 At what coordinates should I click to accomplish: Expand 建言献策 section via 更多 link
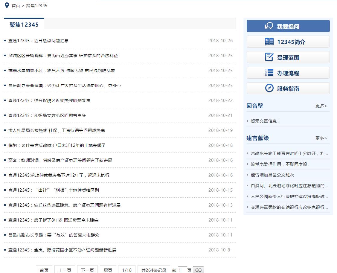pos(321,138)
